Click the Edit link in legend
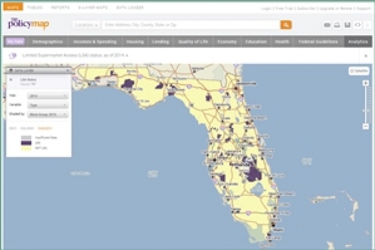This screenshot has height=250, width=375. (x=12, y=128)
